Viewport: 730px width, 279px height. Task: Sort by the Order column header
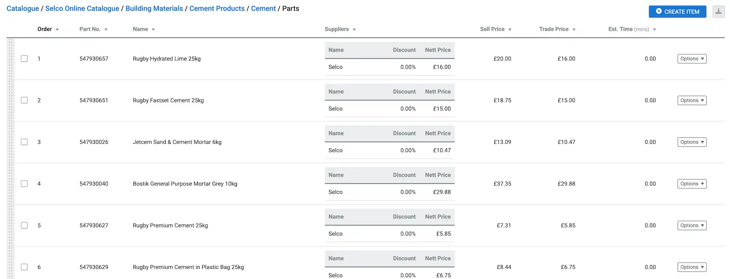pos(48,29)
